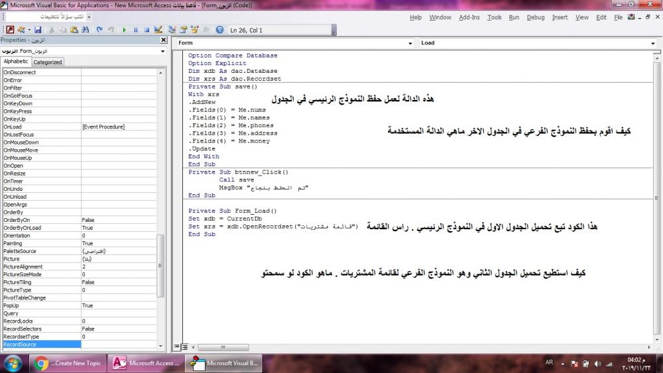Open the Object Browser icon
This screenshot has height=373, width=663.
click(x=194, y=30)
